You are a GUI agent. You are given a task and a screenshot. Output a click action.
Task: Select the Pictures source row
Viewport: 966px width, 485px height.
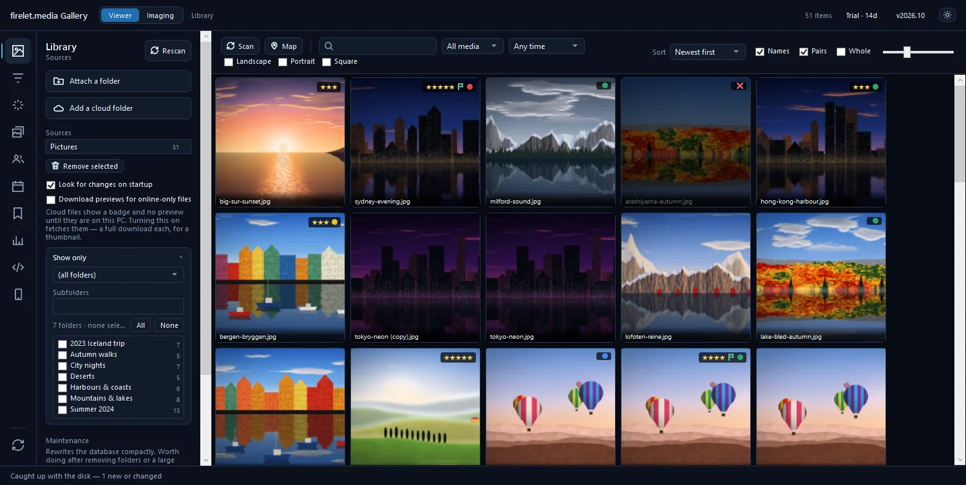click(x=118, y=147)
